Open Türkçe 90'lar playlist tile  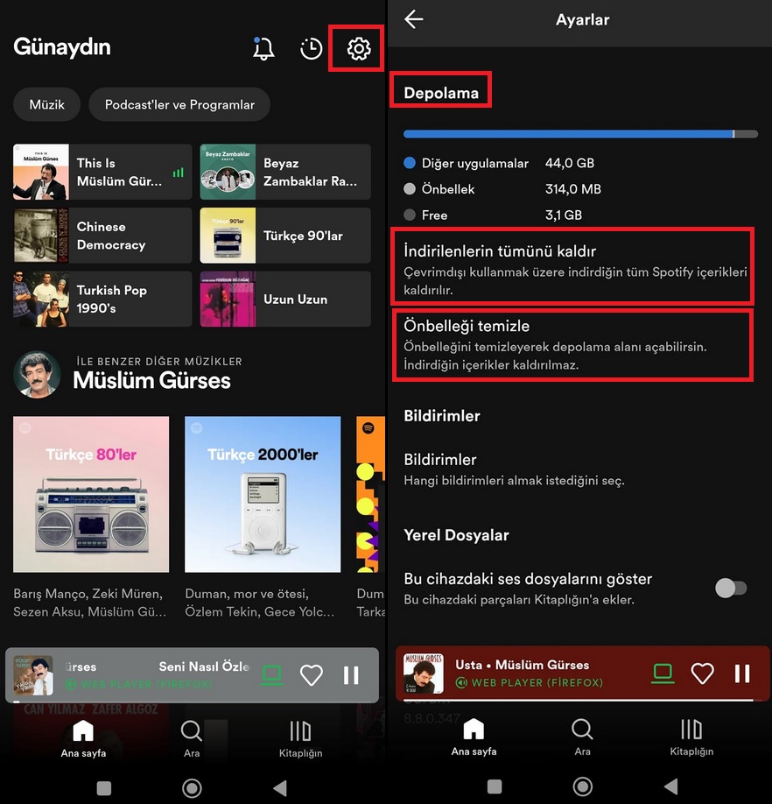pos(285,236)
